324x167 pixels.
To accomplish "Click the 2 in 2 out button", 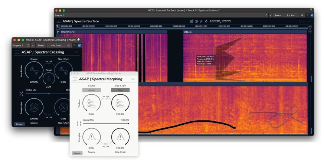I will tap(291, 15).
